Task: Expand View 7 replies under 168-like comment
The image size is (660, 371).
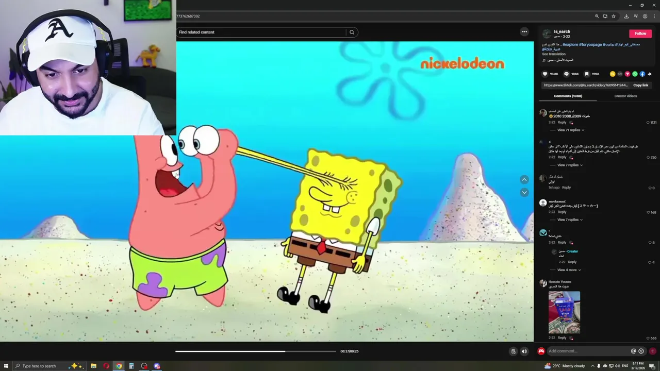Action: click(x=570, y=220)
